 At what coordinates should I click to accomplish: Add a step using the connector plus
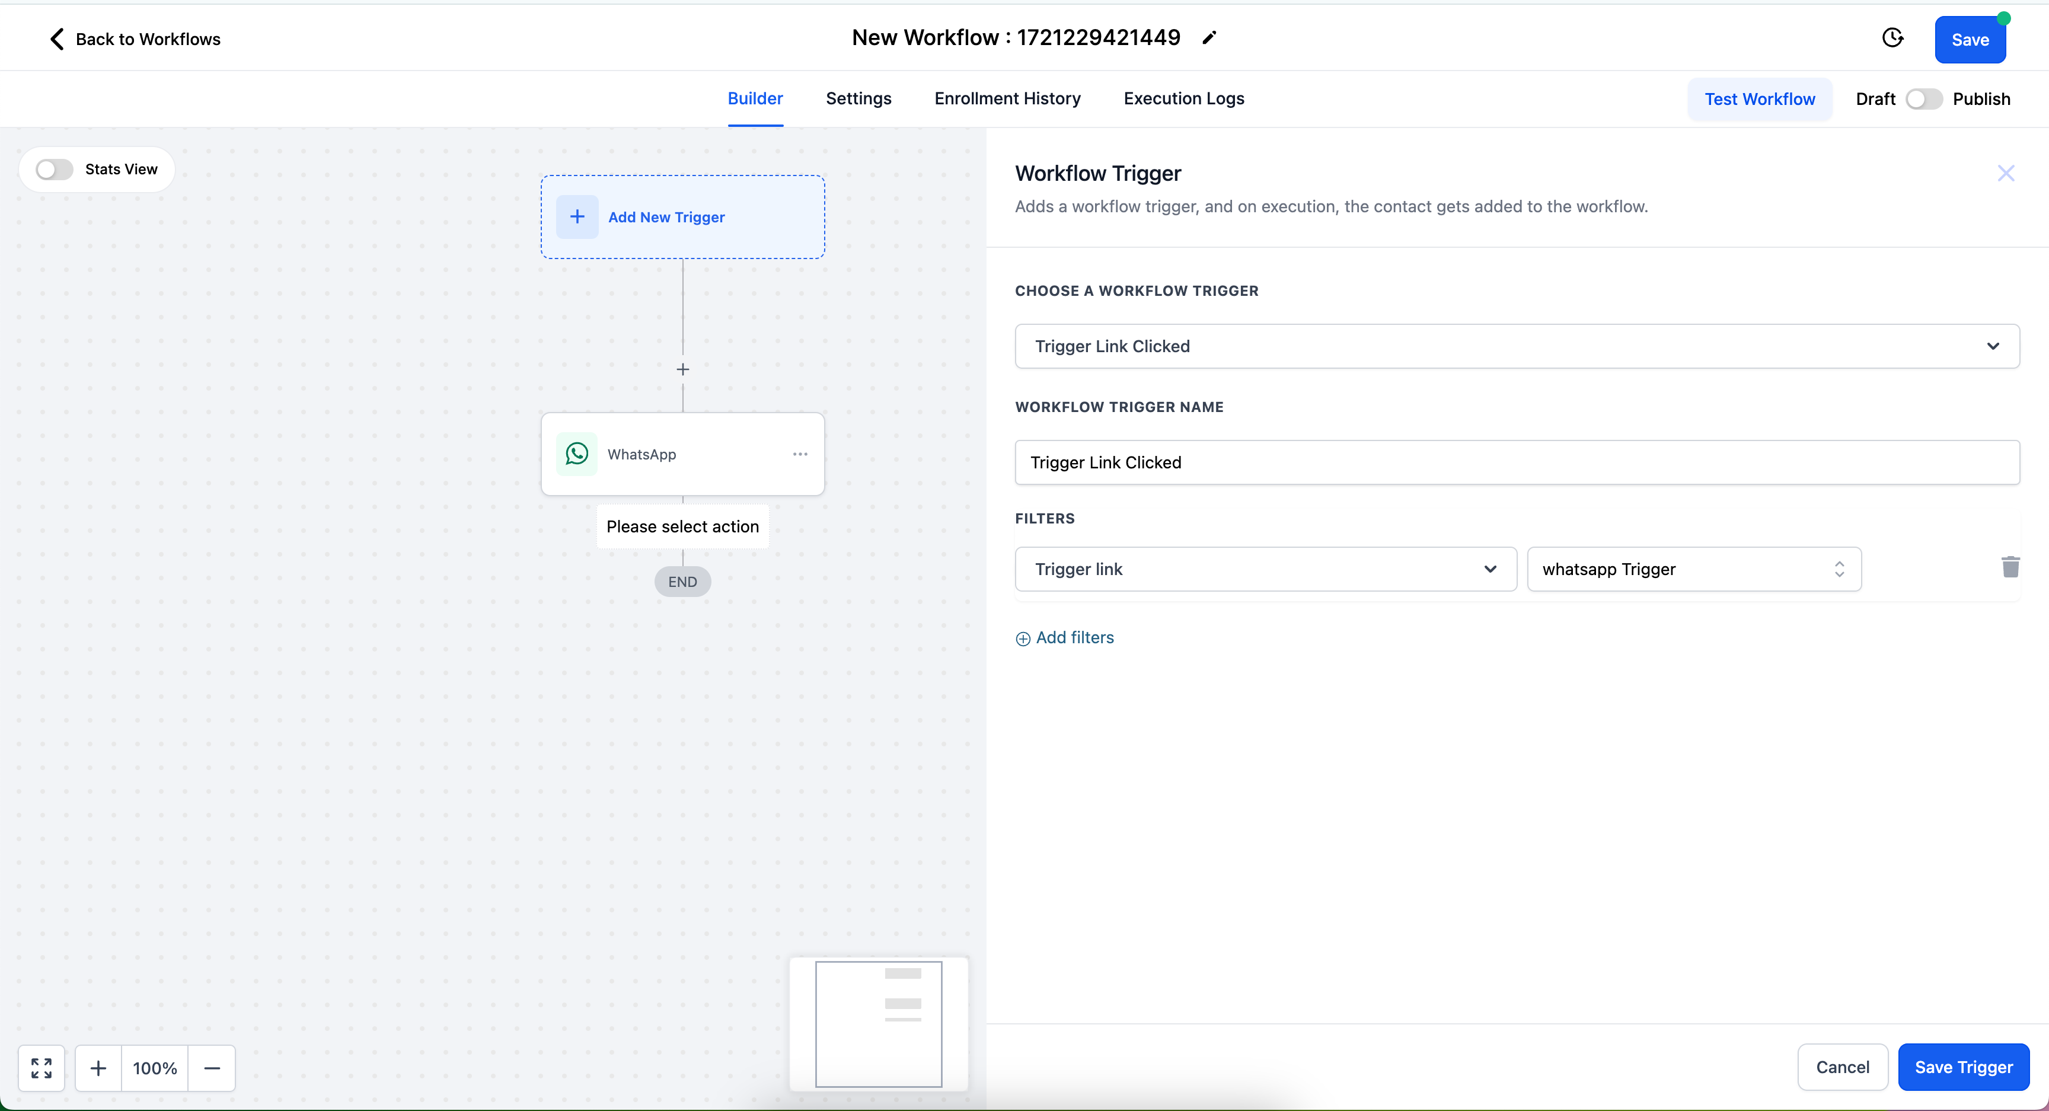coord(682,370)
